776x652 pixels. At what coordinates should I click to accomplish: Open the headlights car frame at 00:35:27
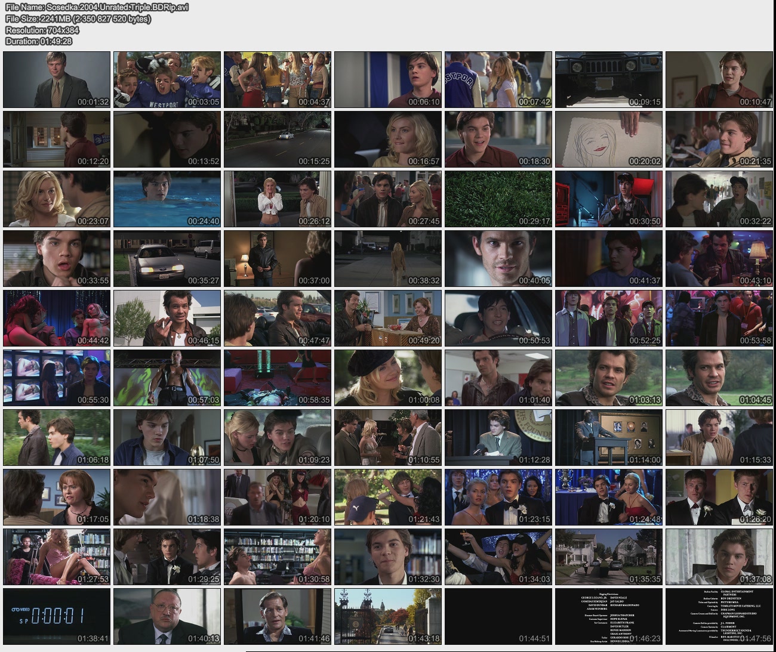click(167, 258)
